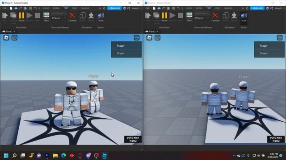Click share icon in right window
Viewport: 286px width, 160px height.
[272, 8]
